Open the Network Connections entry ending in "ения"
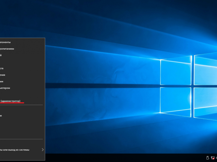Image resolution: width=217 pixels, height=162 pixels. [22, 75]
